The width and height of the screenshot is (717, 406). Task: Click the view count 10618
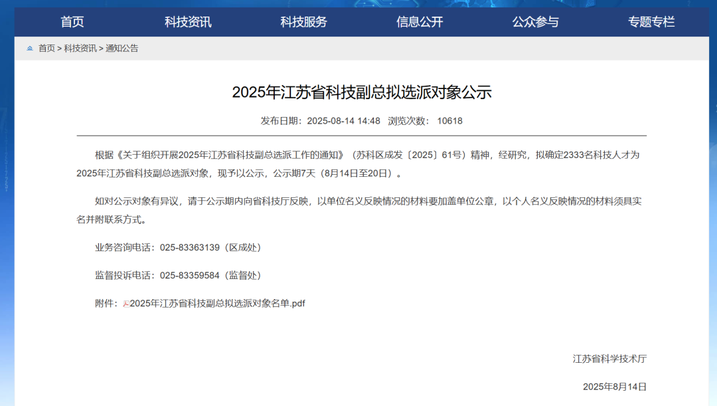[449, 121]
